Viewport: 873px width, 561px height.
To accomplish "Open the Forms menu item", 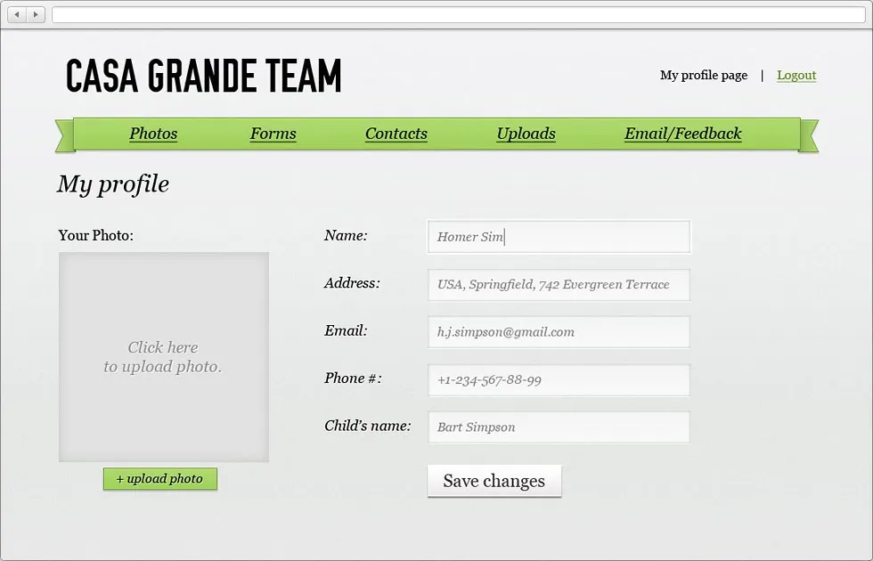I will [x=273, y=134].
